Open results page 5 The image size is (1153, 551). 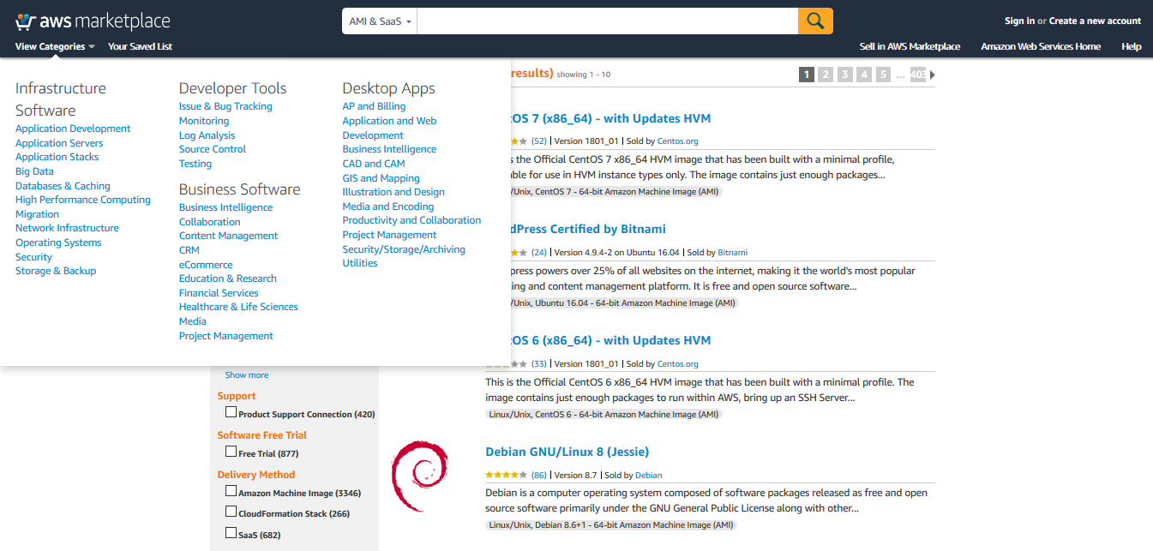885,75
